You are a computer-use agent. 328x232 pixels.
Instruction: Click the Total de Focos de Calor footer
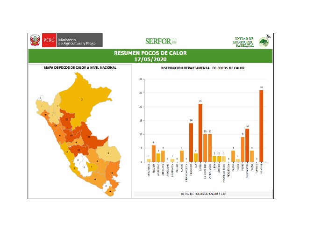(x=202, y=193)
